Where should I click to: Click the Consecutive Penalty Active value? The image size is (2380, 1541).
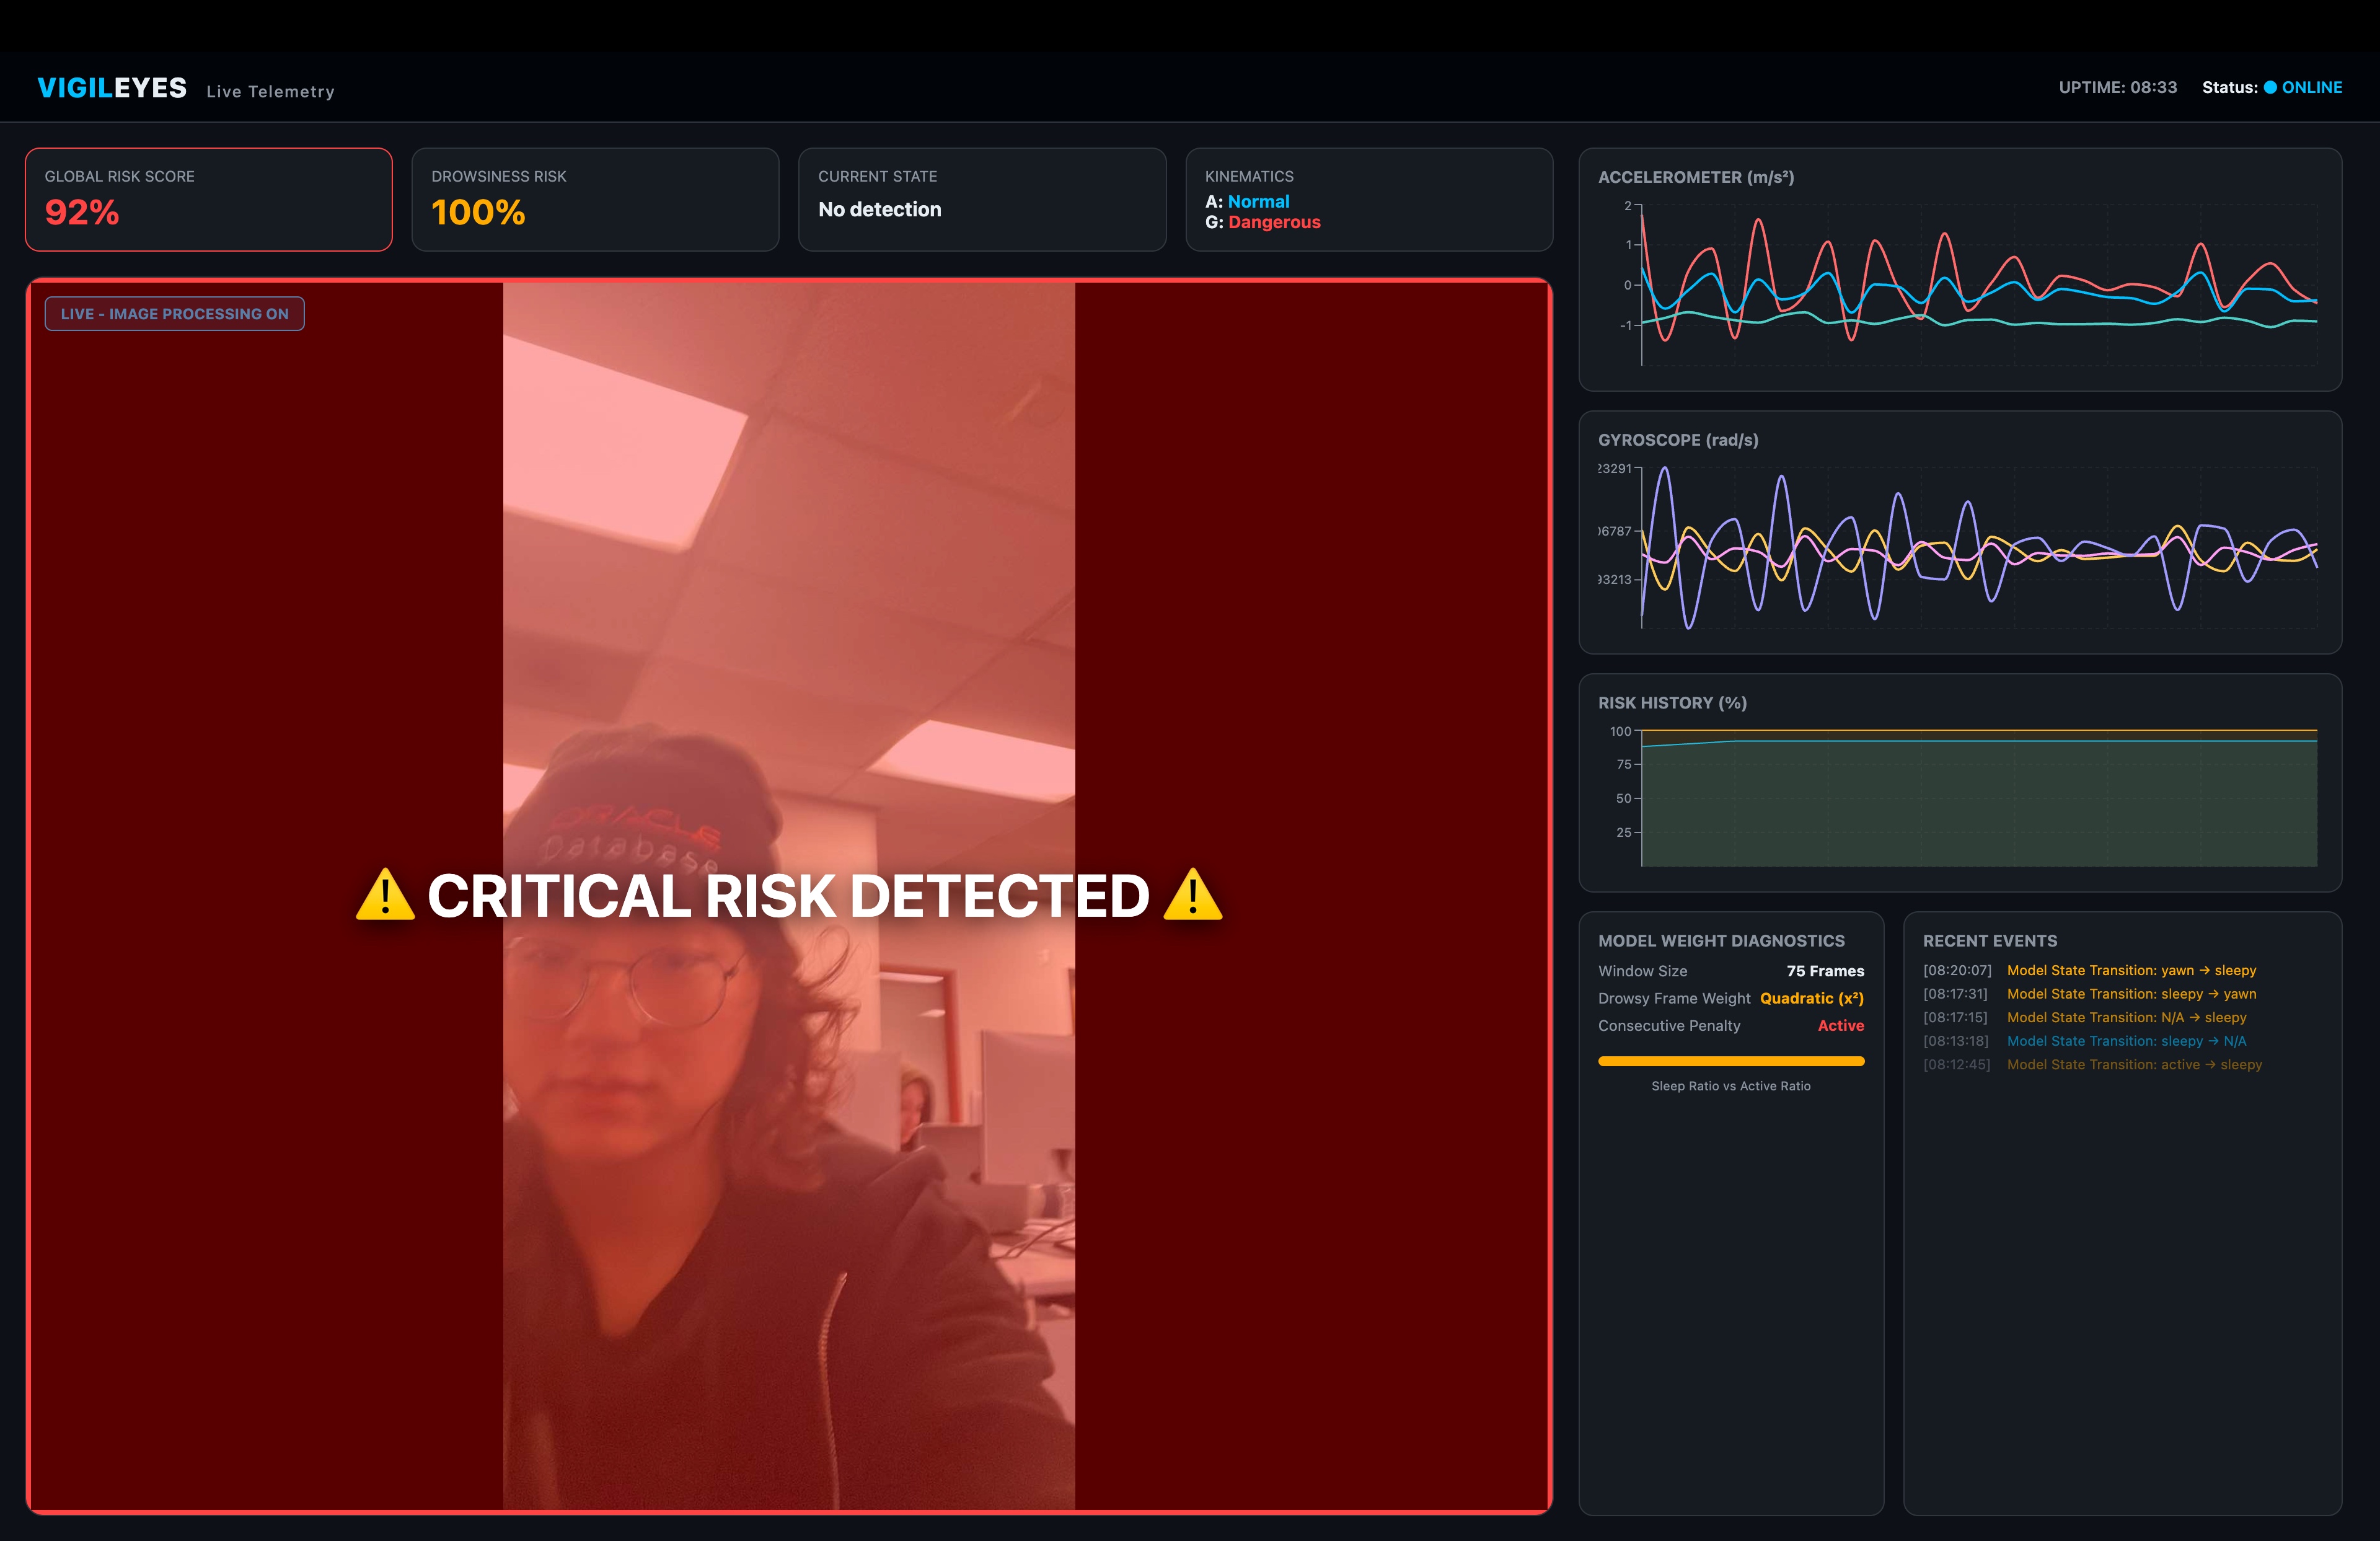click(1840, 1026)
